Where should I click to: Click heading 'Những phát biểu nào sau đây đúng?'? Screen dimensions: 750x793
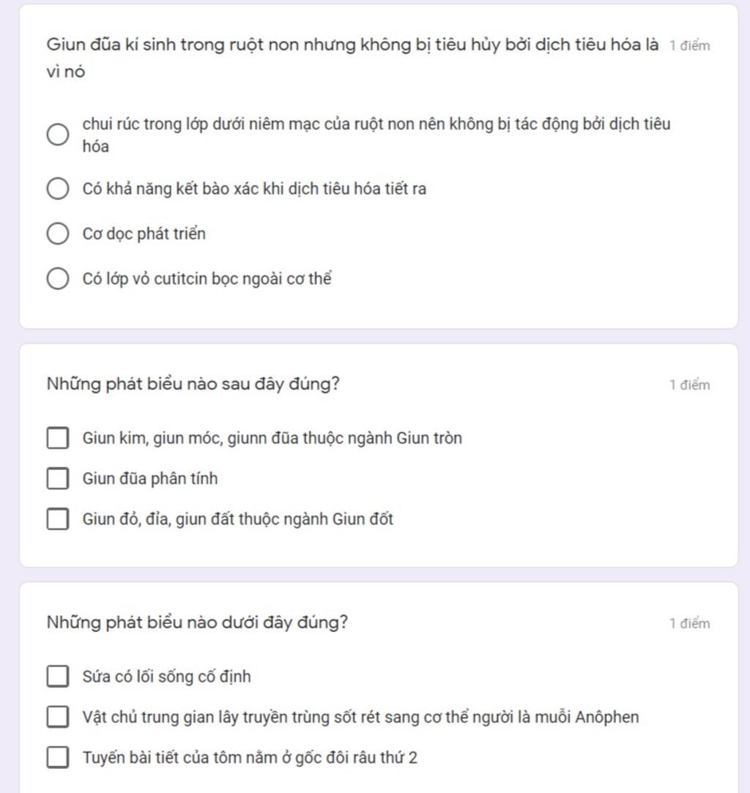click(x=193, y=384)
